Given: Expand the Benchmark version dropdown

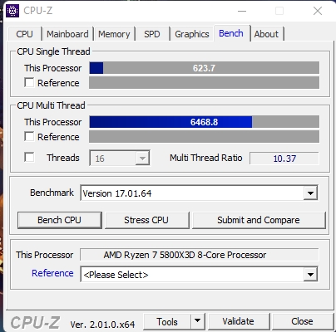Looking at the screenshot, I should [310, 193].
